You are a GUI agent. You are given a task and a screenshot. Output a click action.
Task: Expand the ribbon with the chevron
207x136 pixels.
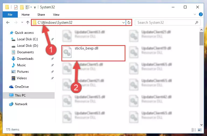pyautogui.click(x=195, y=14)
